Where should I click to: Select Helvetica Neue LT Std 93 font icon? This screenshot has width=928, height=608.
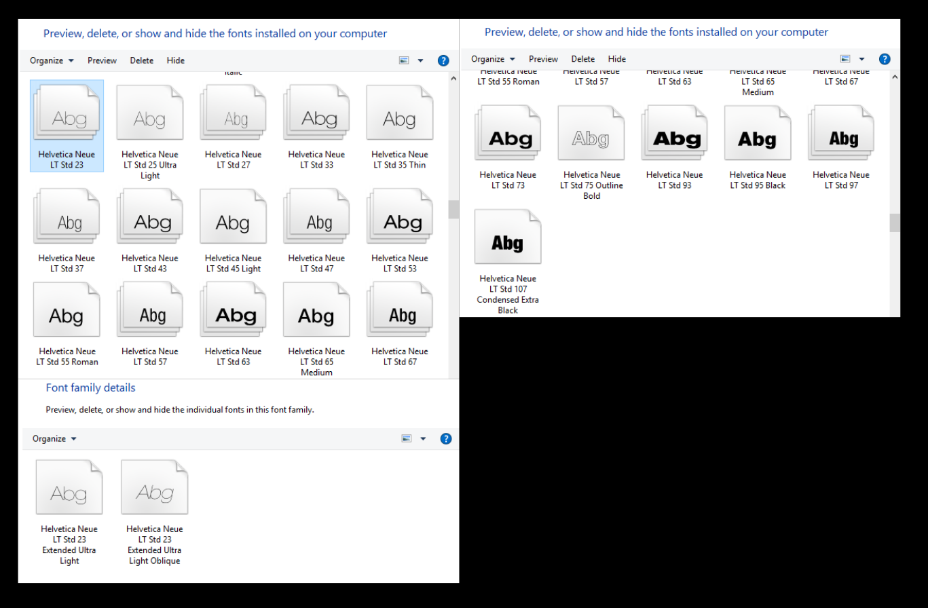(x=674, y=132)
